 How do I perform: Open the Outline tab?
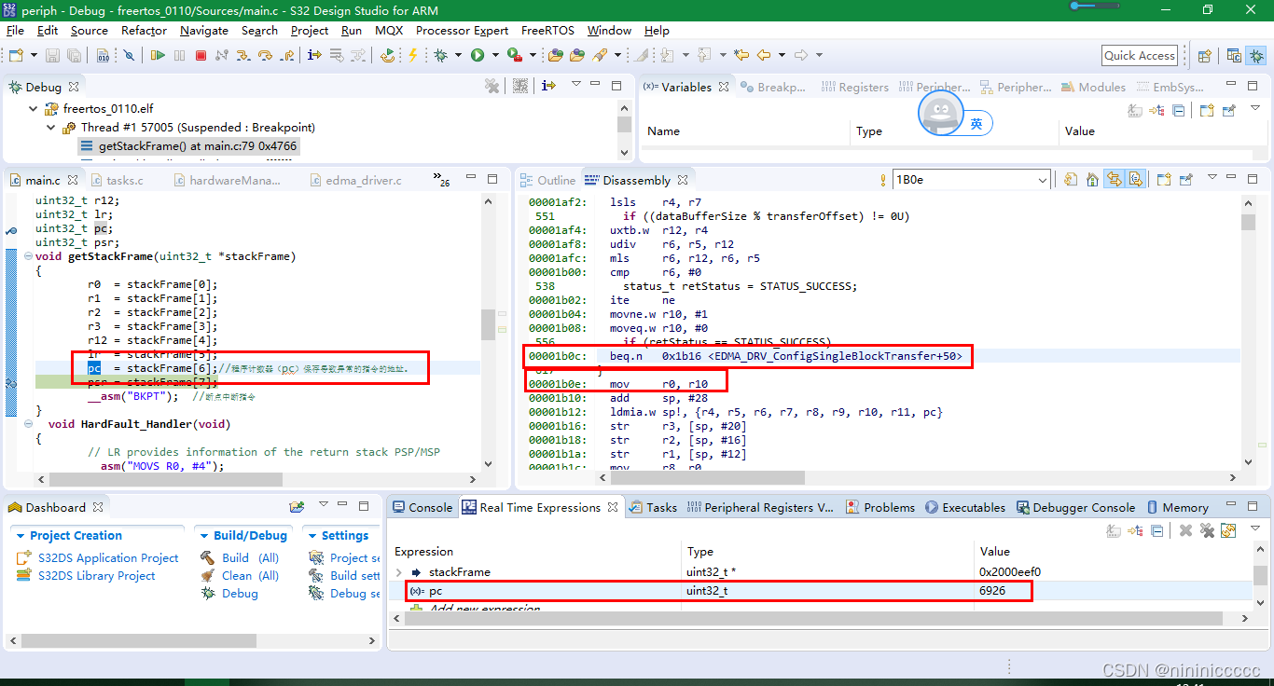pos(547,180)
